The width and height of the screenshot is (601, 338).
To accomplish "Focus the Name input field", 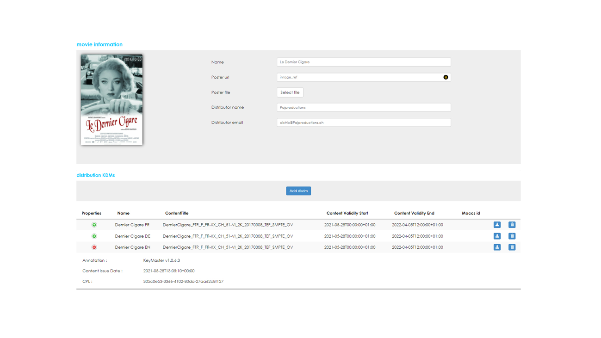I will [x=364, y=62].
